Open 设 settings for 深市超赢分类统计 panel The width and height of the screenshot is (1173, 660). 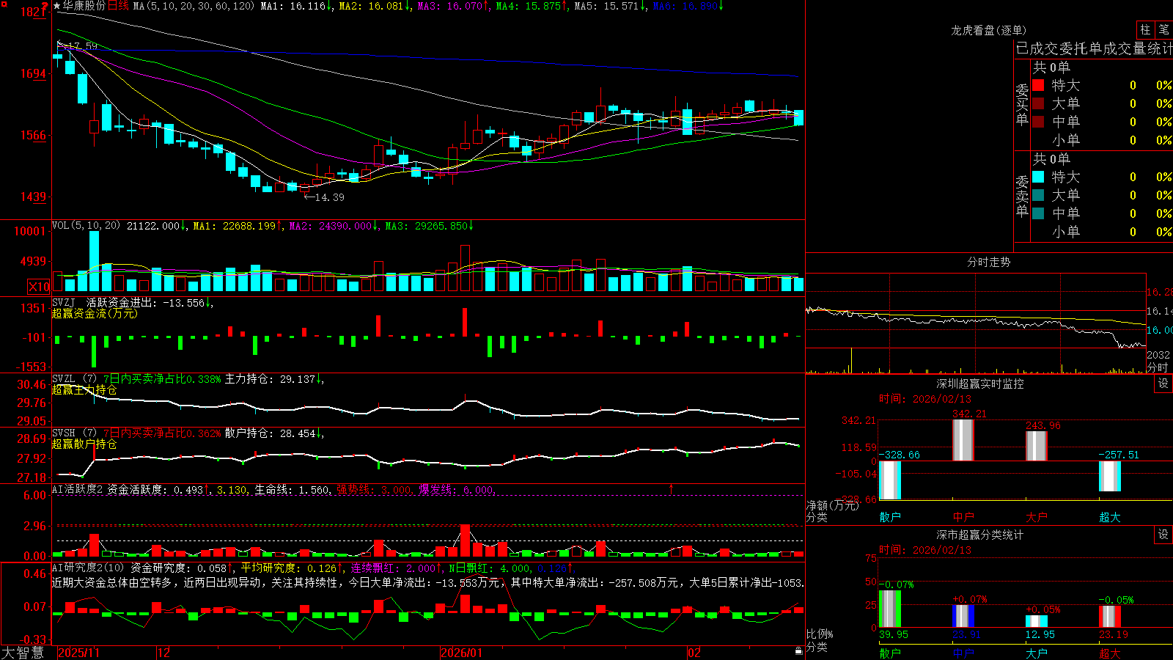pyautogui.click(x=1163, y=535)
